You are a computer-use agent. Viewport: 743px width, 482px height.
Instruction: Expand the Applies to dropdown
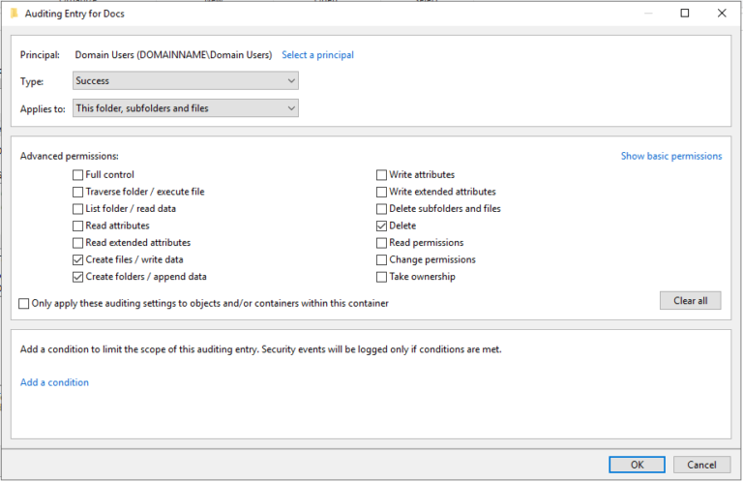tap(186, 108)
